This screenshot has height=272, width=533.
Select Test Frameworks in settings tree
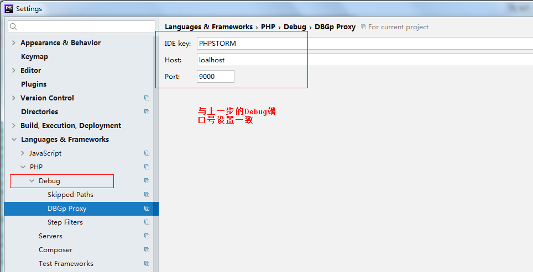(x=66, y=264)
